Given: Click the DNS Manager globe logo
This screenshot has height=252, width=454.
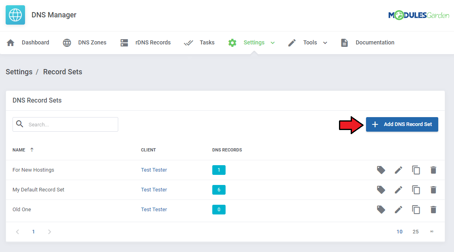Looking at the screenshot, I should 15,15.
